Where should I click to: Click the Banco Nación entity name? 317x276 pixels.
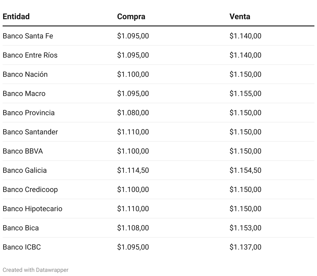tap(25, 74)
